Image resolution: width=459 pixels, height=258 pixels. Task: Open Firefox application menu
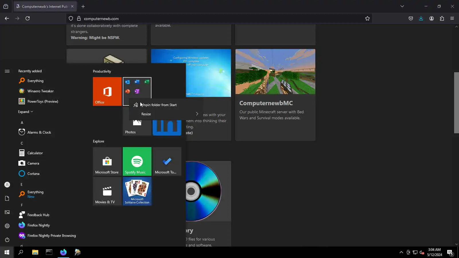[x=452, y=18]
